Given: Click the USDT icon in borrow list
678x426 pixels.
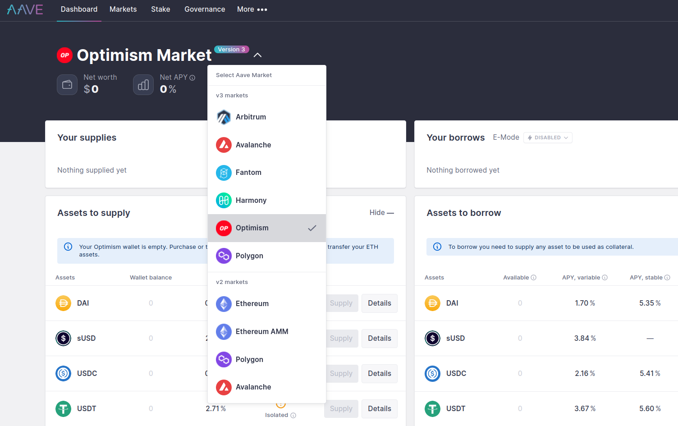Looking at the screenshot, I should (432, 409).
